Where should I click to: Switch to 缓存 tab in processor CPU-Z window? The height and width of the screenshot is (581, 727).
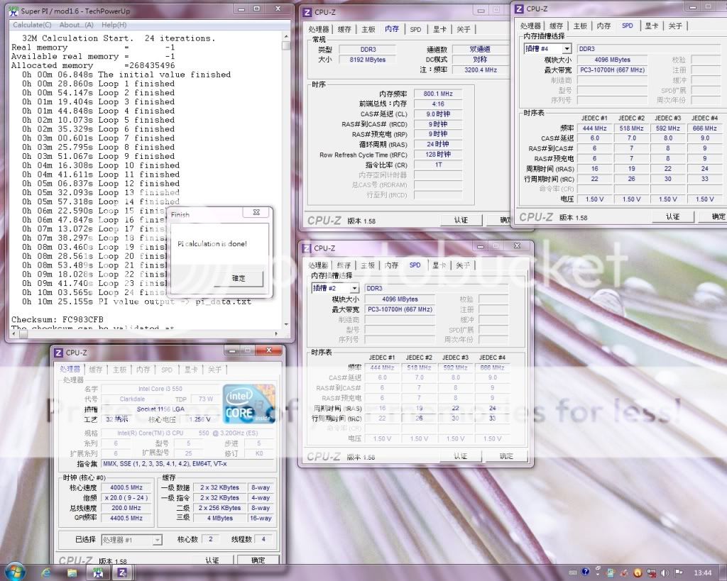pos(96,370)
